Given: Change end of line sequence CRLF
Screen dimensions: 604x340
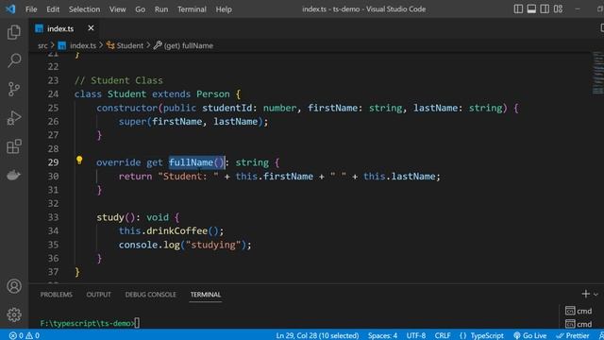Looking at the screenshot, I should pos(443,335).
